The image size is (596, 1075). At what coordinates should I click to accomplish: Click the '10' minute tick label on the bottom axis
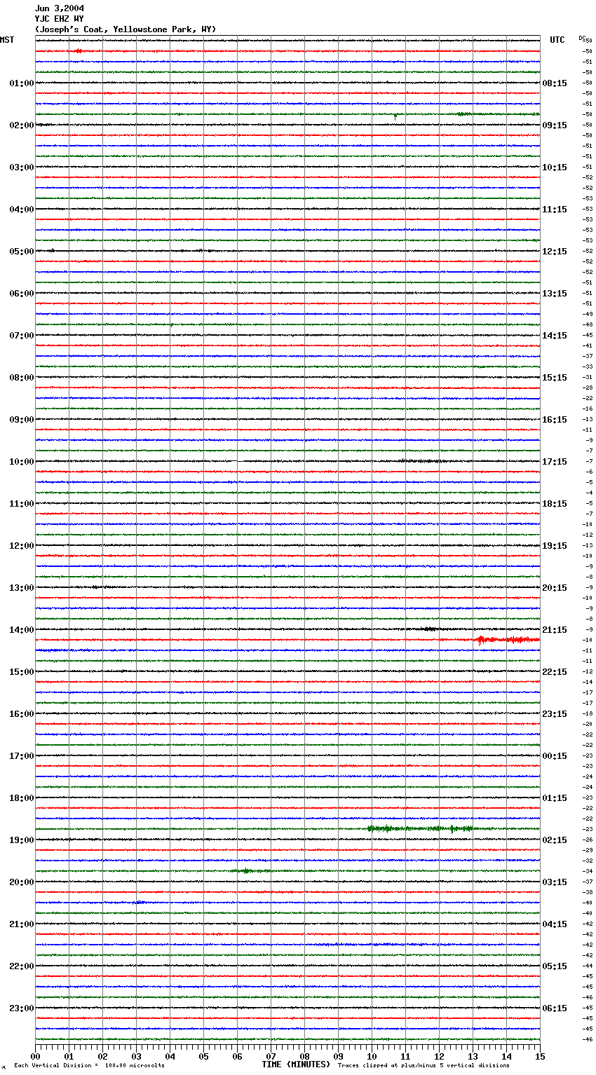point(372,1057)
